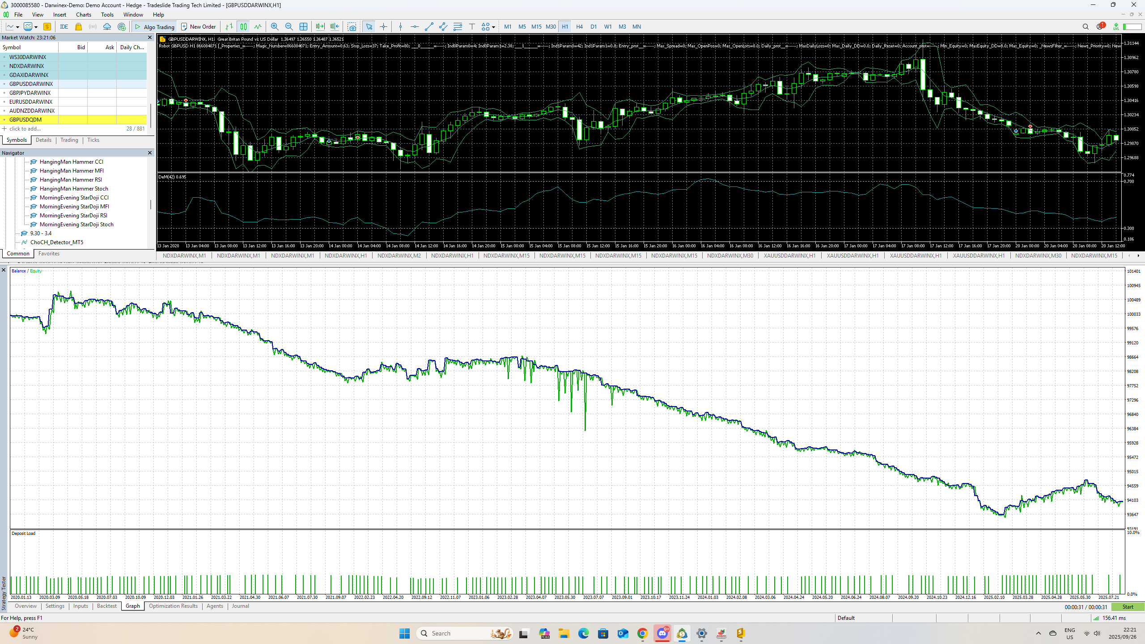1145x644 pixels.
Task: Click the New Order button
Action: (198, 27)
